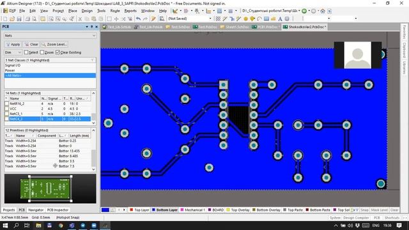Viewport: 409px width, 230px height.
Task: Click the Redo arrow icon
Action: coord(145,19)
